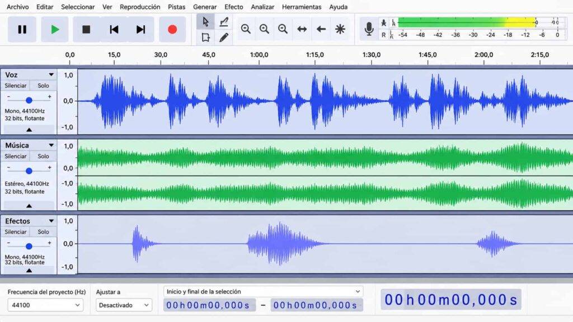Click the 30,0 mark on the timeline ruler
The height and width of the screenshot is (322, 573).
161,55
